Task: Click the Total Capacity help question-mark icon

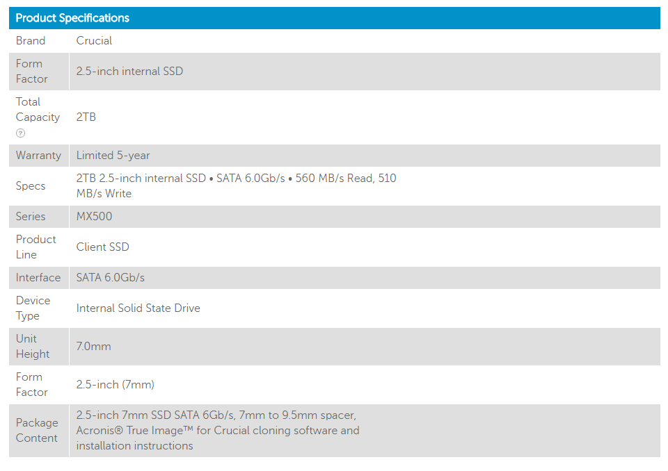Action: pos(20,133)
